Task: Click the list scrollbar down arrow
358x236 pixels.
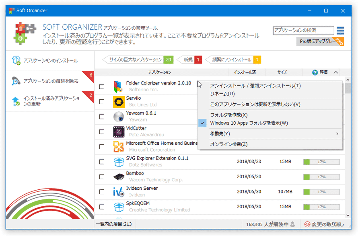Action: pyautogui.click(x=348, y=215)
